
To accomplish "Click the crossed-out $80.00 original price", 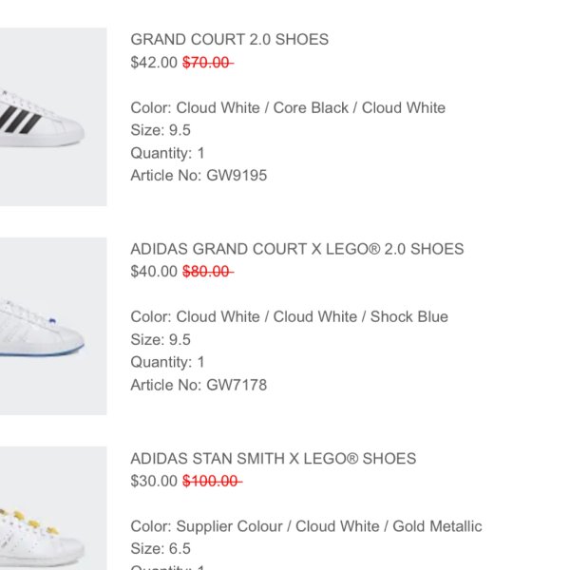I will (207, 271).
